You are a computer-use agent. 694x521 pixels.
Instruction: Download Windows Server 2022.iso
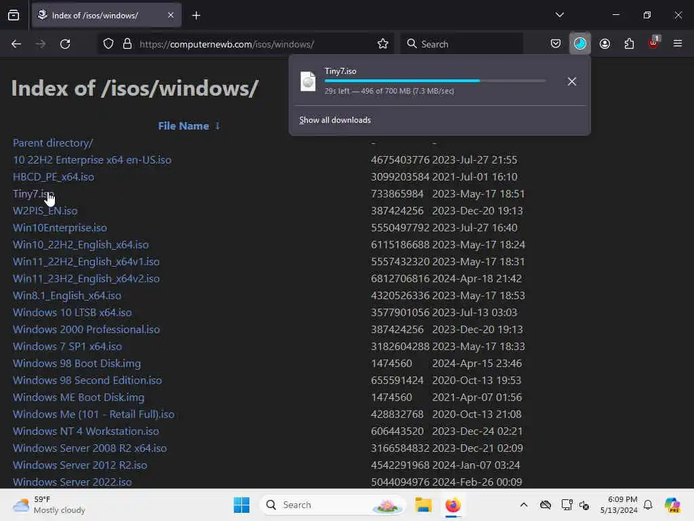tap(72, 482)
